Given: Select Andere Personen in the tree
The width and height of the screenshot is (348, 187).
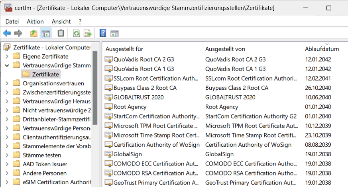Looking at the screenshot, I should coord(45,173).
